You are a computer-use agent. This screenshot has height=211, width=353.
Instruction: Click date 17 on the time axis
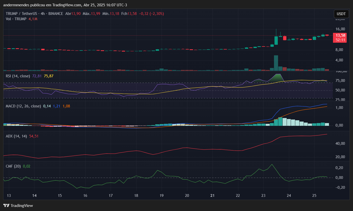111,196
